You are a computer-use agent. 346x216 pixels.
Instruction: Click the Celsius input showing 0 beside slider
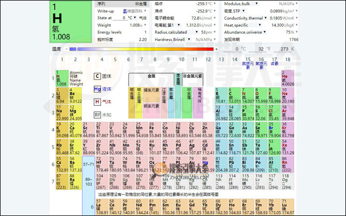[231, 49]
